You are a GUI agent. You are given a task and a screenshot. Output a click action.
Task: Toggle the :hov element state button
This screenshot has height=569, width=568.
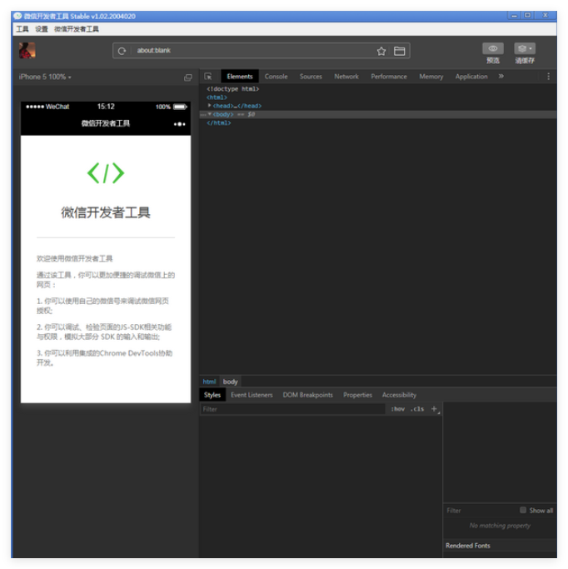(x=397, y=409)
